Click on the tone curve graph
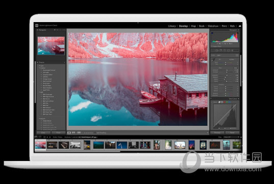The image size is (274, 184). 225,116
